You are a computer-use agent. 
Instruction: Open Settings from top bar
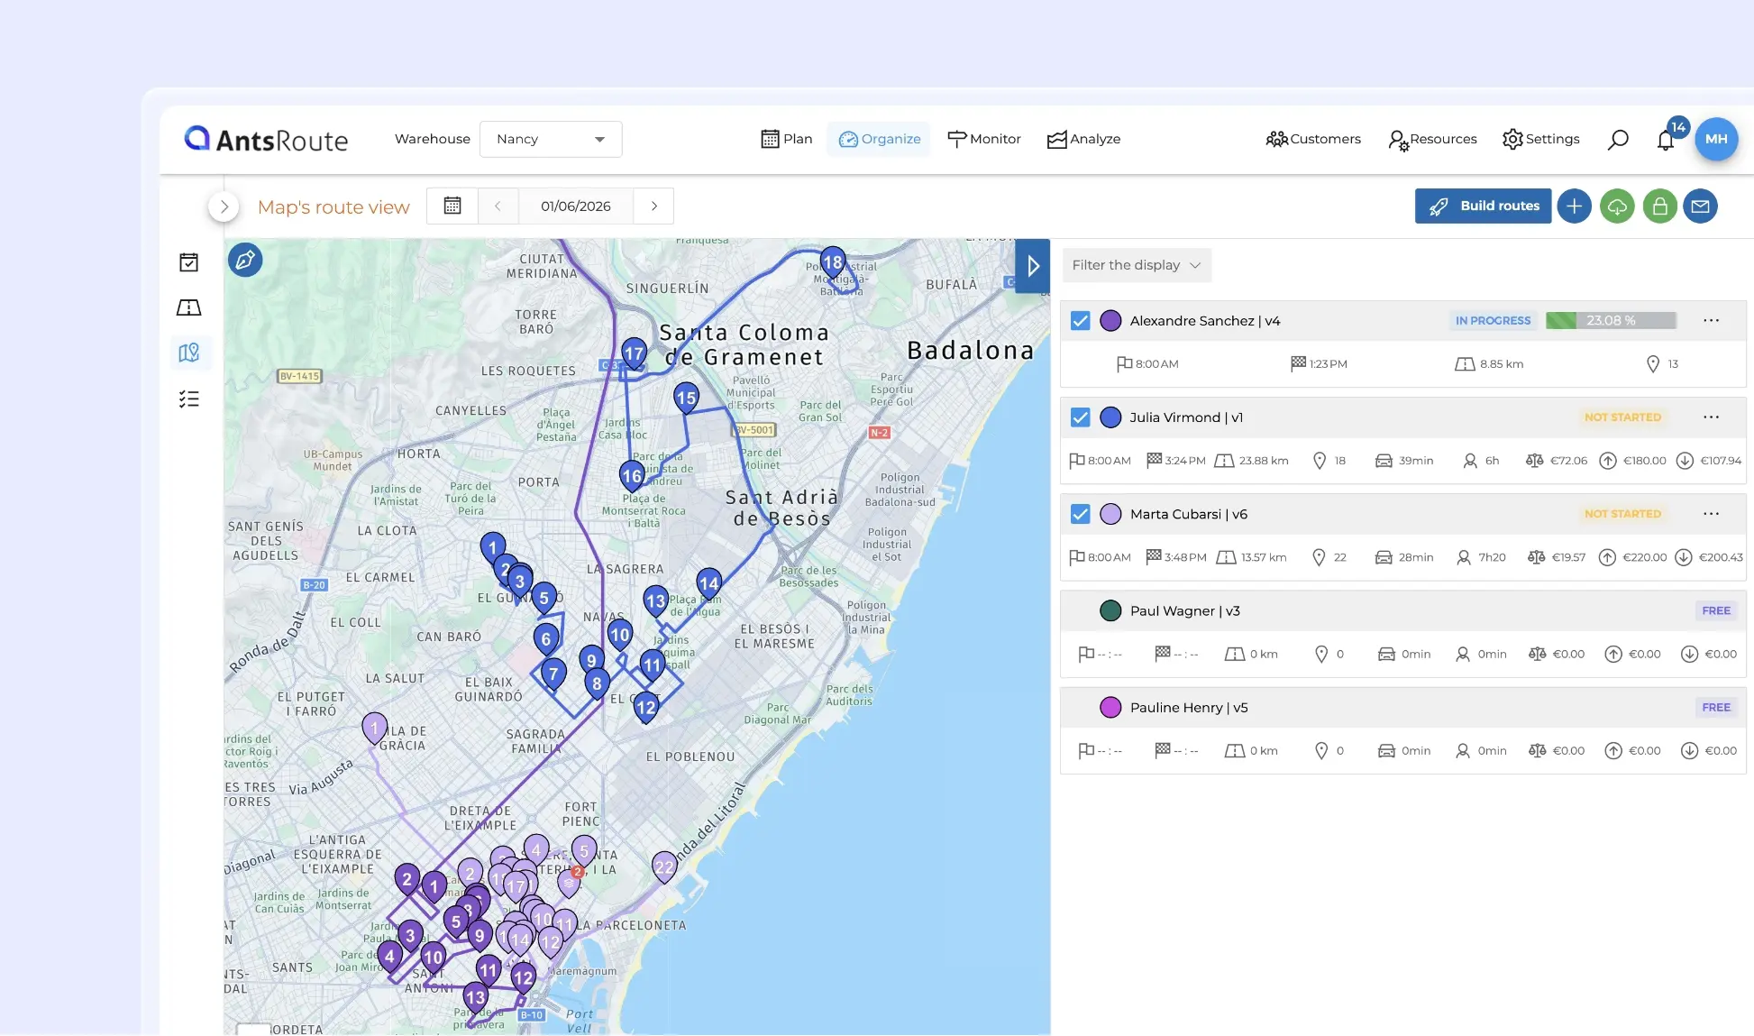click(x=1540, y=139)
